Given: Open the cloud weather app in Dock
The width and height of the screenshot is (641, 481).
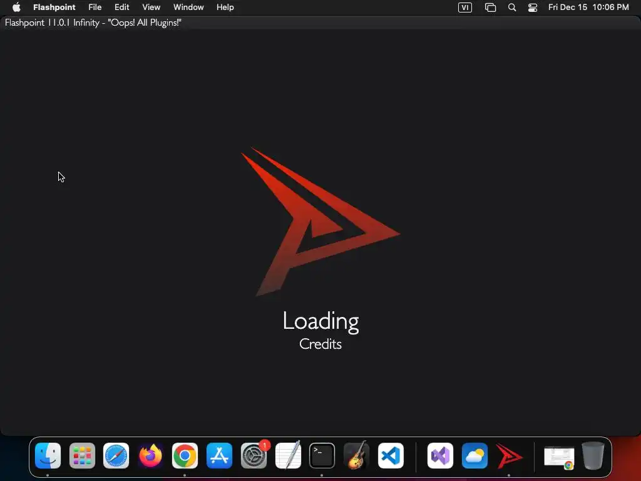Looking at the screenshot, I should pyautogui.click(x=474, y=456).
